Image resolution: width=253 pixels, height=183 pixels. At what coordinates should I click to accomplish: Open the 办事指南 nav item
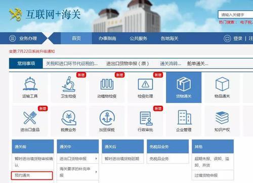107,39
